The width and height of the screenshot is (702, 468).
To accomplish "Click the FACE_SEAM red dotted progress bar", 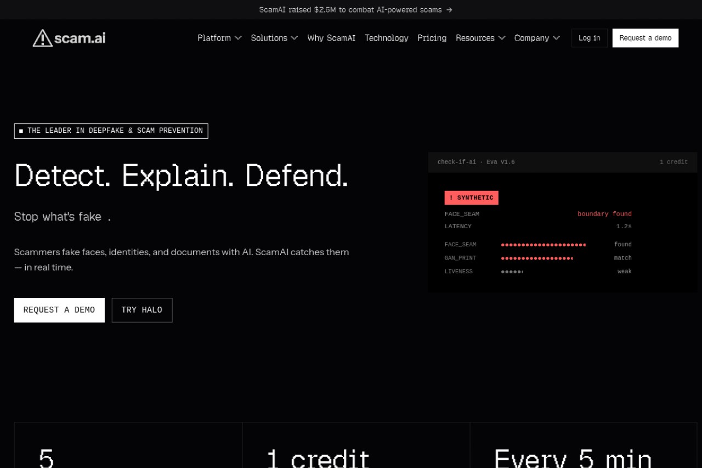I will (x=544, y=245).
